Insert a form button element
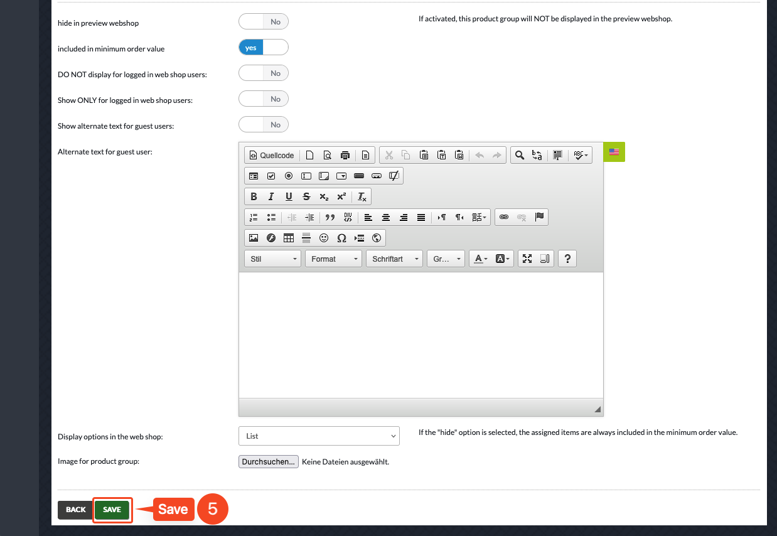 359,176
